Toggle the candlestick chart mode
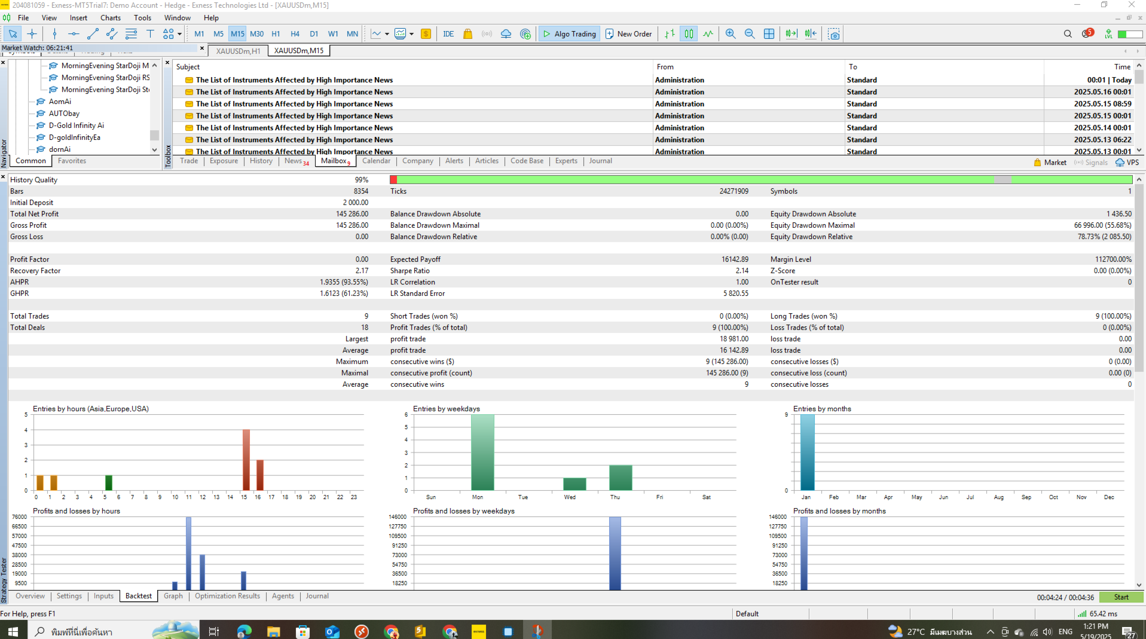Image resolution: width=1146 pixels, height=639 pixels. point(689,34)
